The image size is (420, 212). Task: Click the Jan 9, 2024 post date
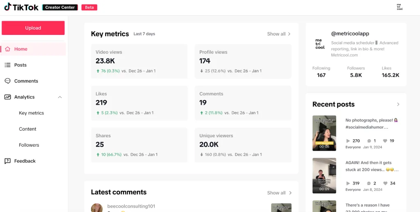click(372, 147)
